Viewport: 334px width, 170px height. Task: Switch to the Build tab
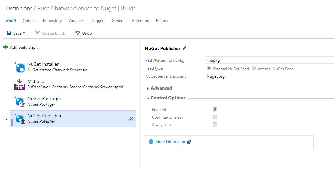point(11,21)
